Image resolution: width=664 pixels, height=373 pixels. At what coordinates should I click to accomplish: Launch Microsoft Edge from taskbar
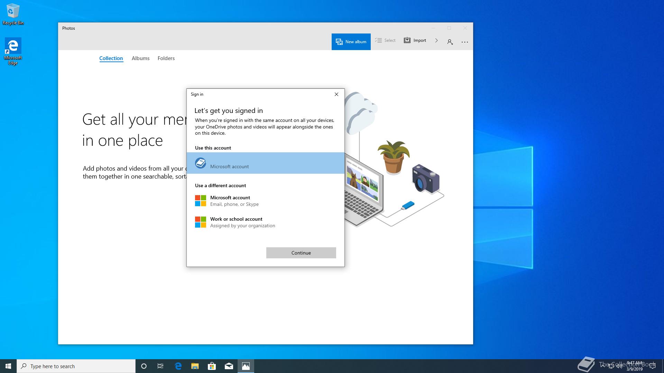click(178, 366)
